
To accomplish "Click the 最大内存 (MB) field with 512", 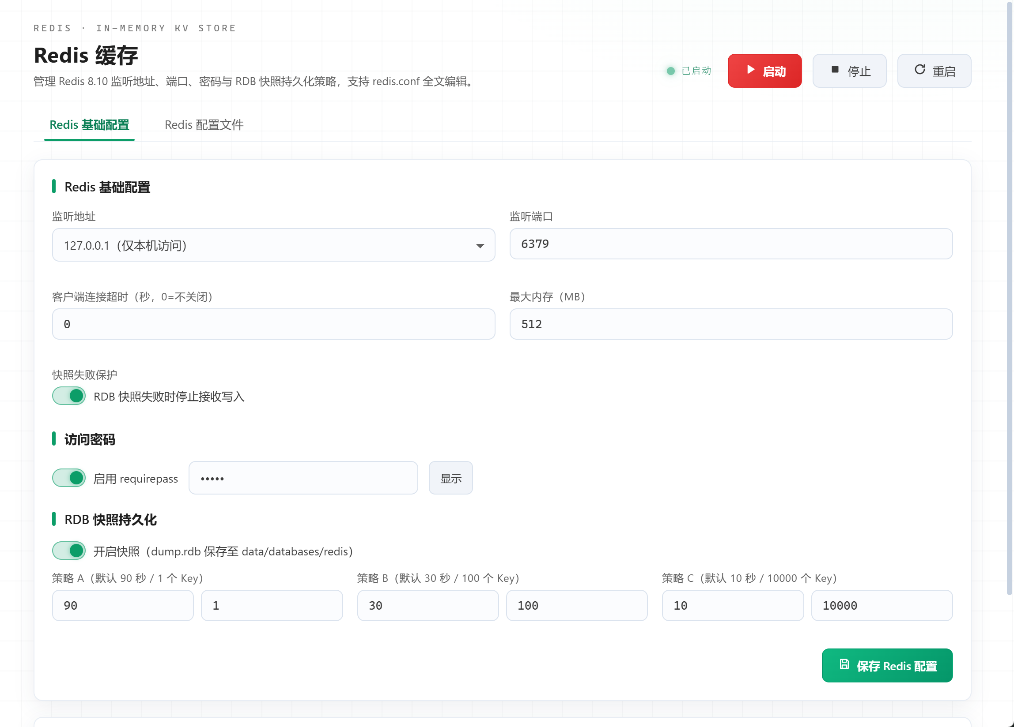I will pos(731,324).
